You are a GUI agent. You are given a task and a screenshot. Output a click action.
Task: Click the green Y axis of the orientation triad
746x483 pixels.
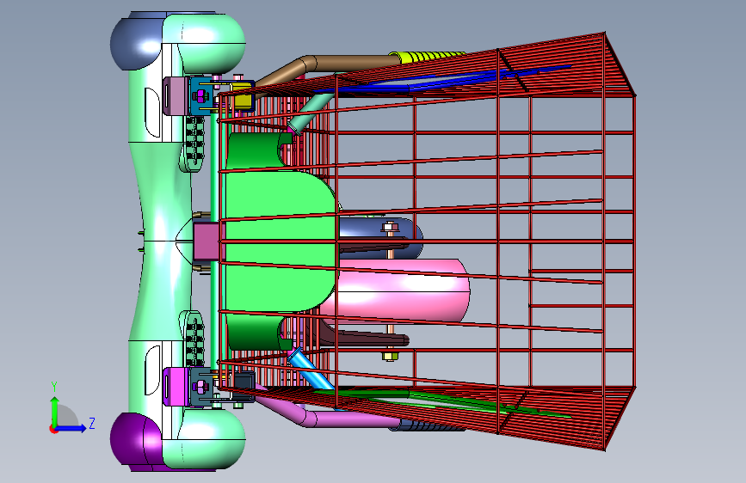(x=54, y=411)
